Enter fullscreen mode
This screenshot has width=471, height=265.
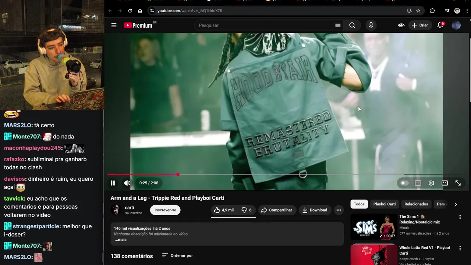click(458, 183)
